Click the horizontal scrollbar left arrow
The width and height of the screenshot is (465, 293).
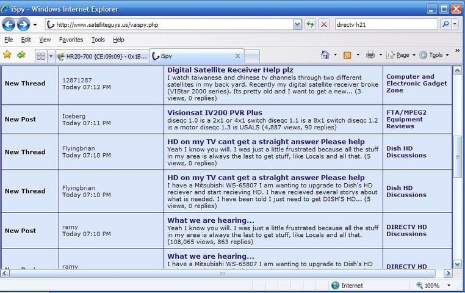(5, 273)
